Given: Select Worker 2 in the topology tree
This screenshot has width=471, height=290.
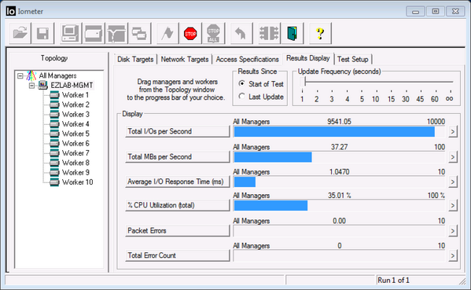Looking at the screenshot, I should pyautogui.click(x=75, y=105).
